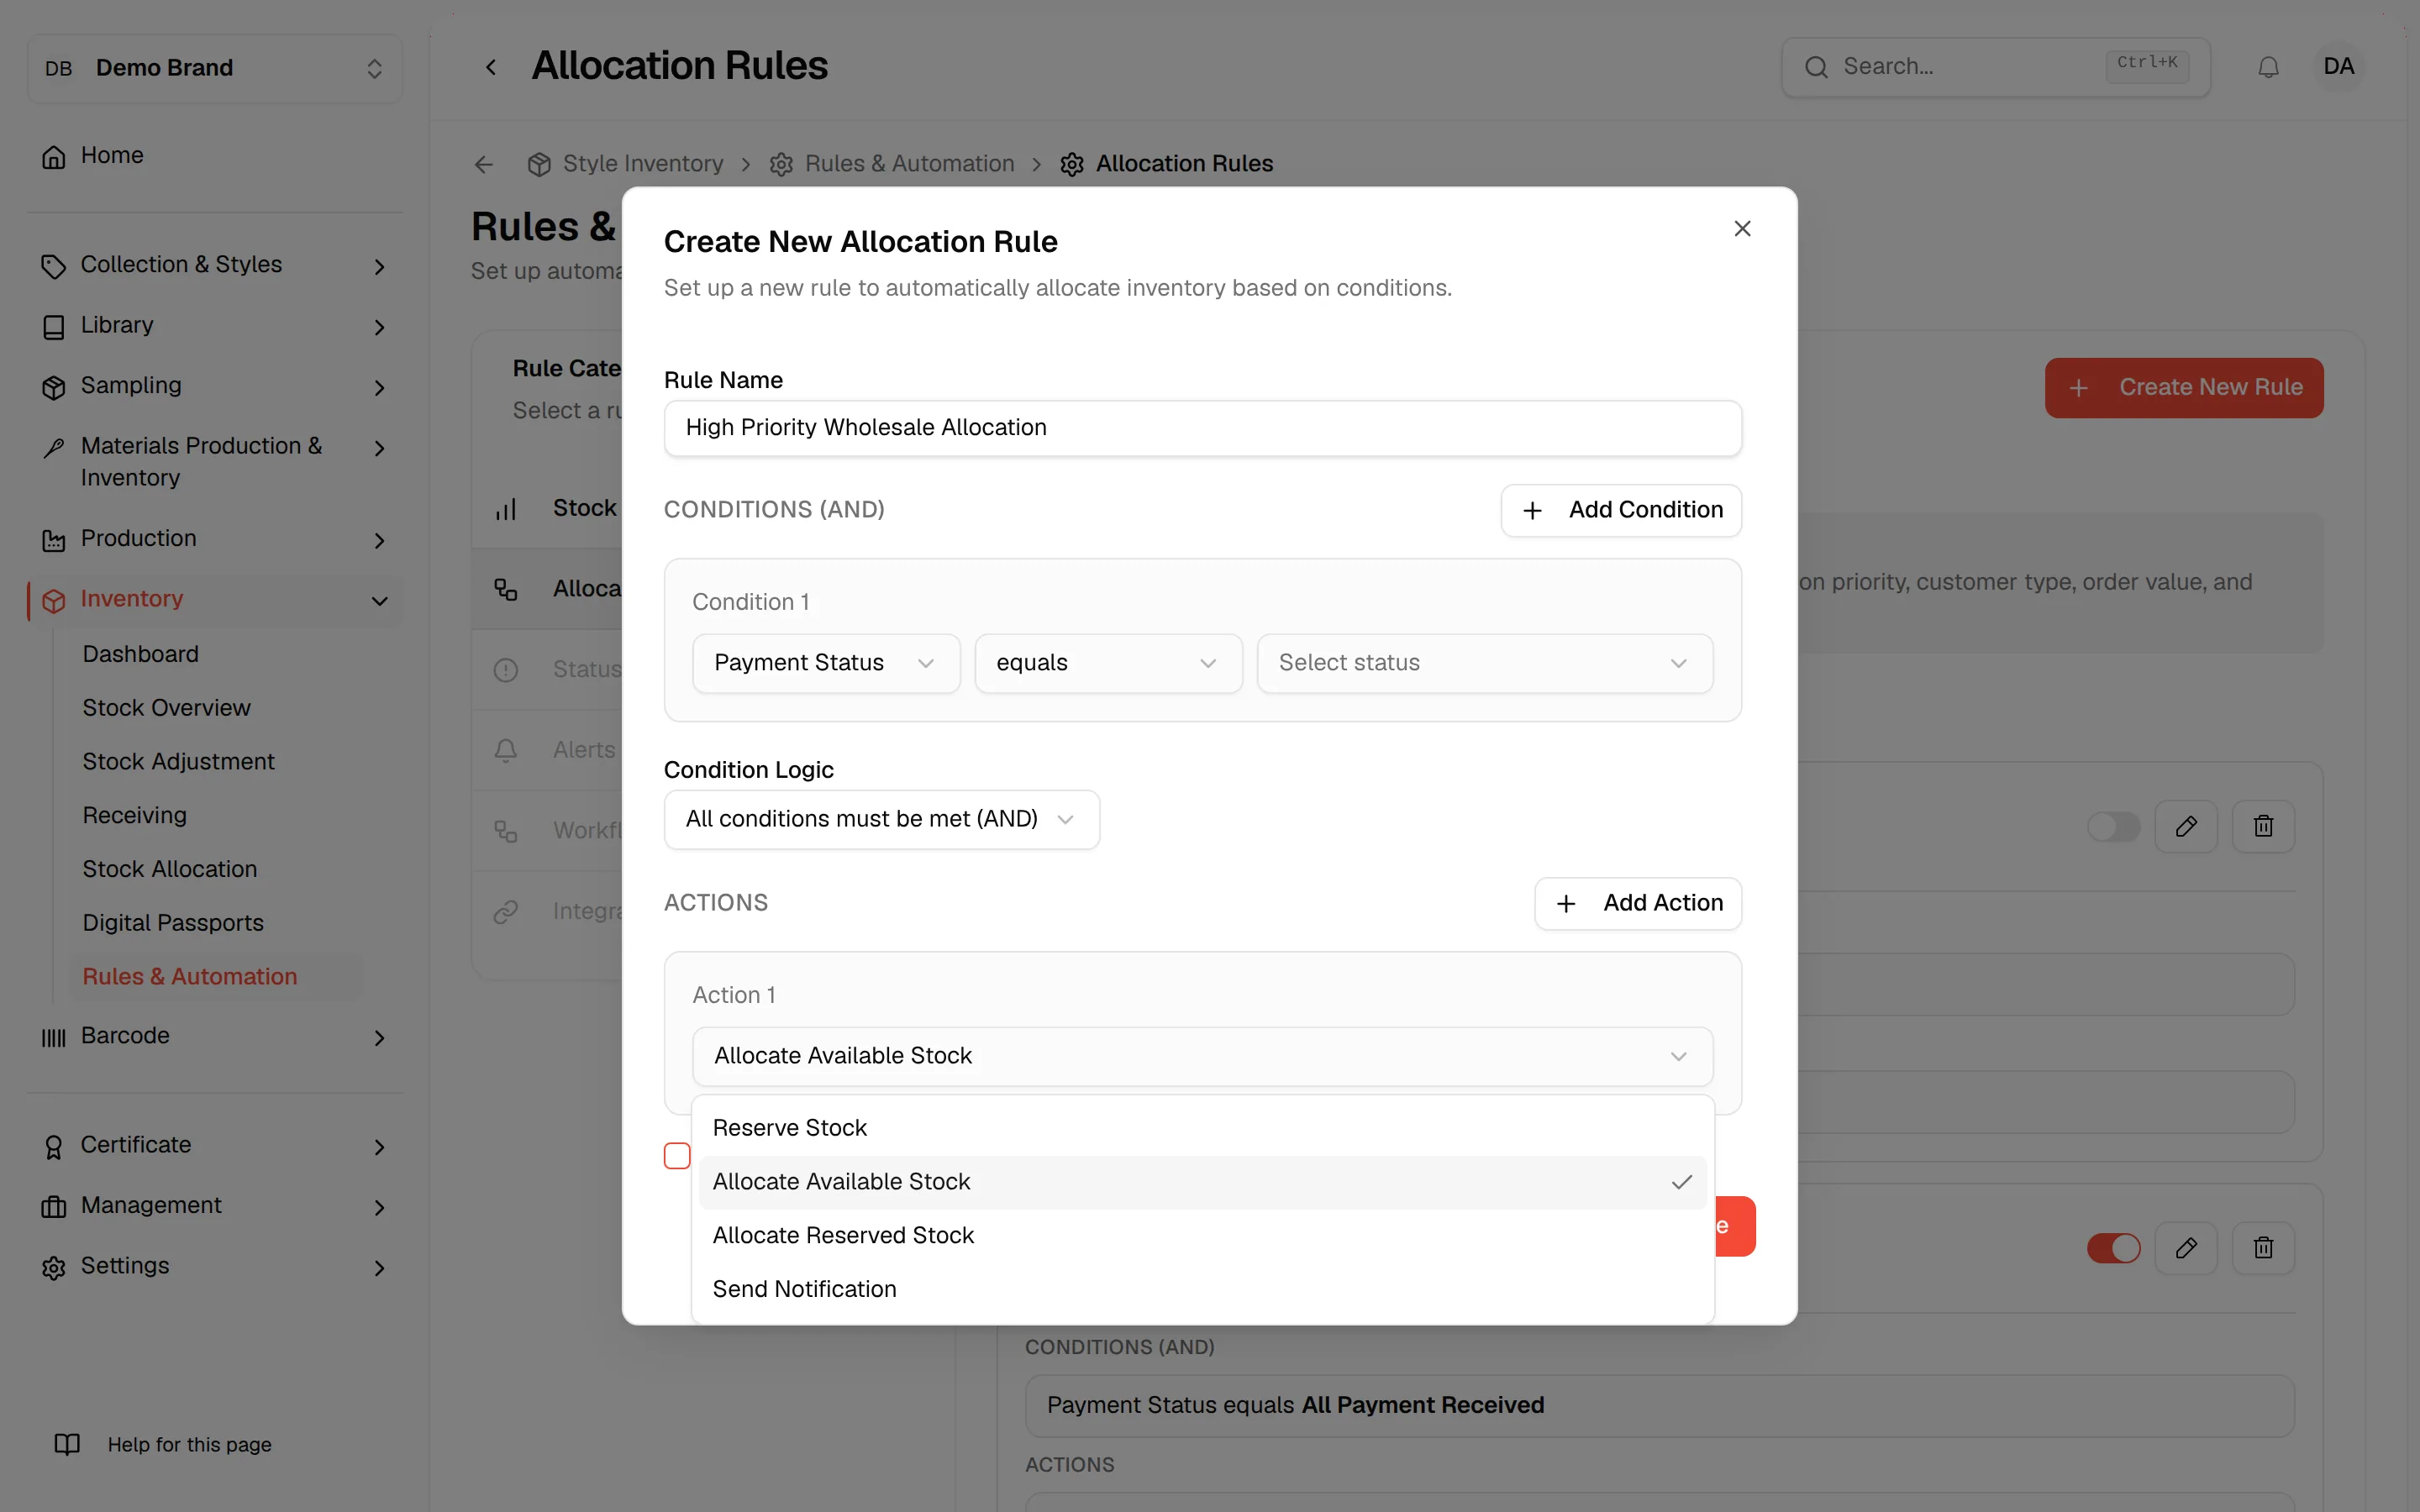The height and width of the screenshot is (1512, 2420).
Task: Expand the Sampling menu
Action: point(379,387)
